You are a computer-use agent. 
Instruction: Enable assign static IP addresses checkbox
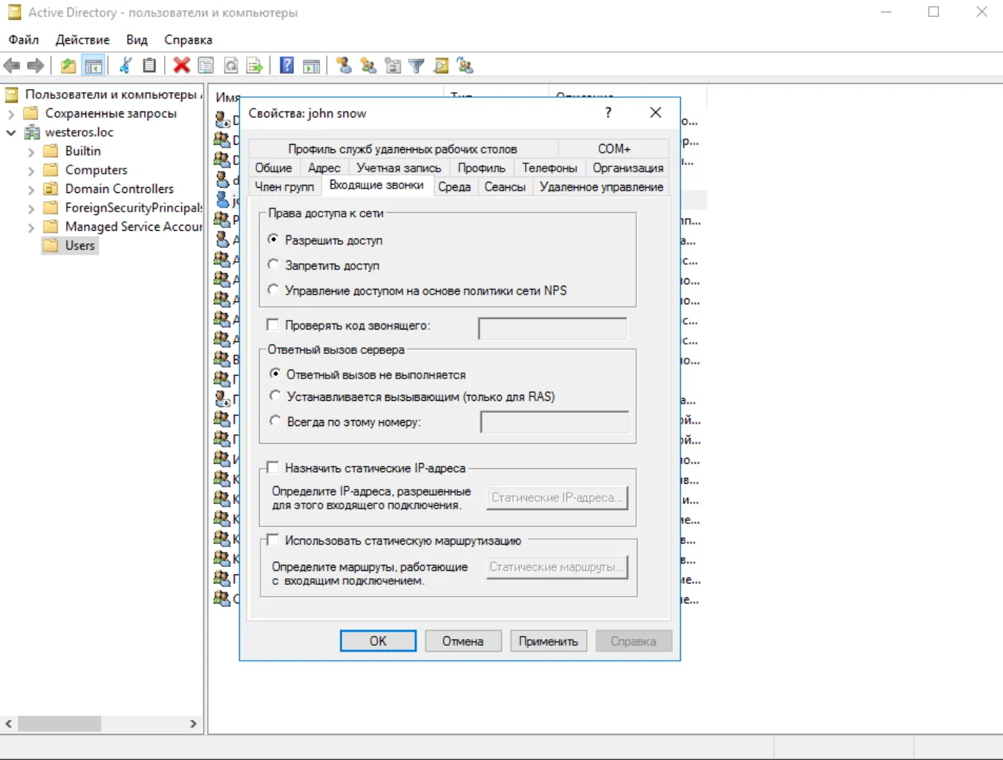[x=272, y=468]
